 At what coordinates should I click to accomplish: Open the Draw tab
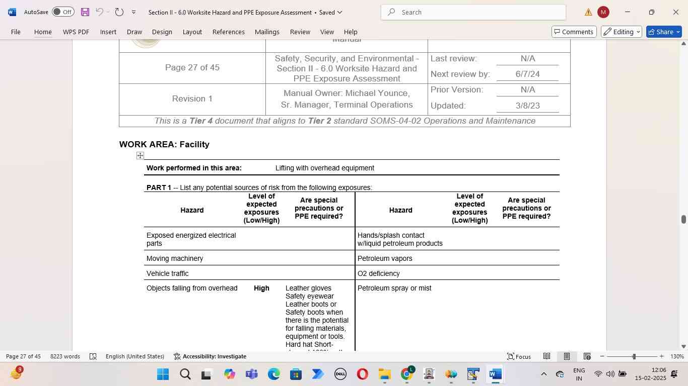pos(134,32)
